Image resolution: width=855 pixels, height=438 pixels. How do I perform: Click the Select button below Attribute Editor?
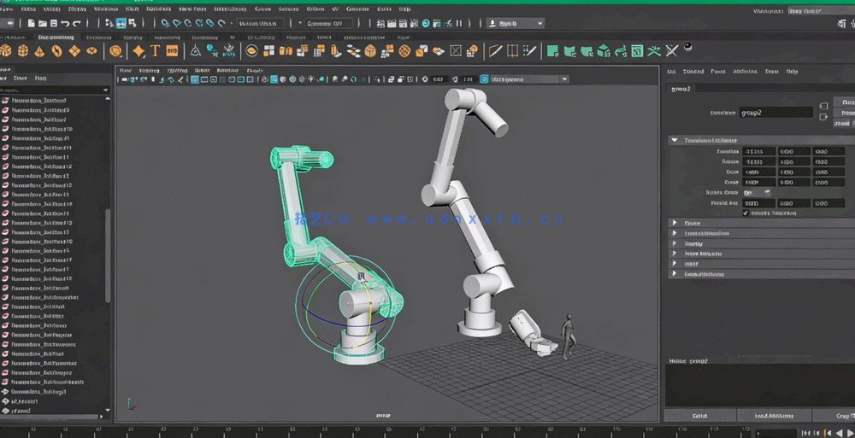[699, 416]
